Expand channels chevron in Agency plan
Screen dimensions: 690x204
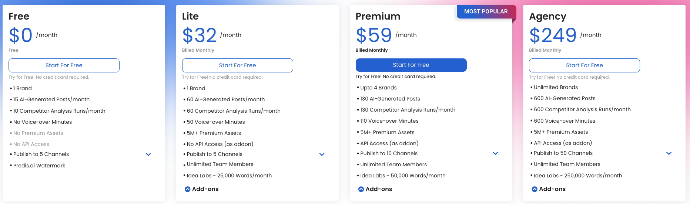[669, 153]
